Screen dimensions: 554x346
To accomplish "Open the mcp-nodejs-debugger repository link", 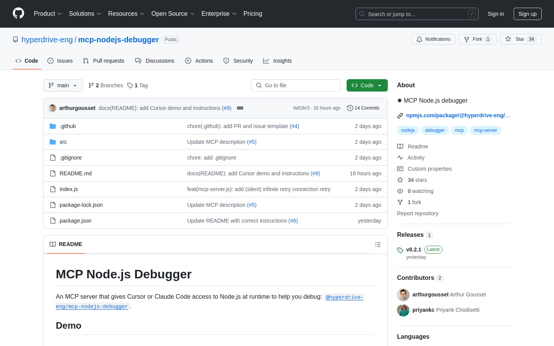I will click(118, 40).
